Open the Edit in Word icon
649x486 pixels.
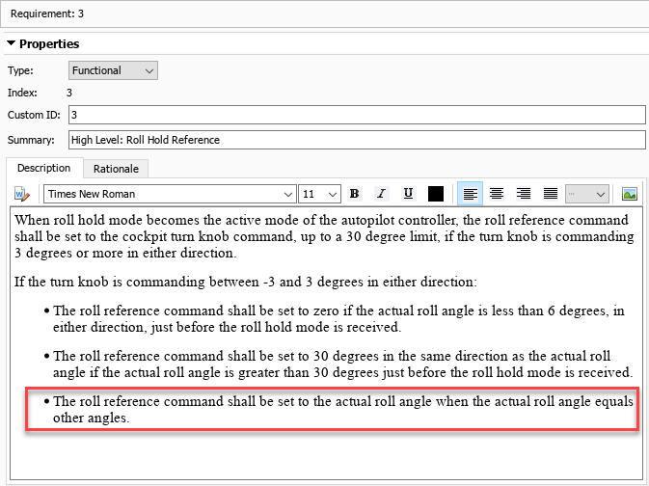pyautogui.click(x=22, y=194)
